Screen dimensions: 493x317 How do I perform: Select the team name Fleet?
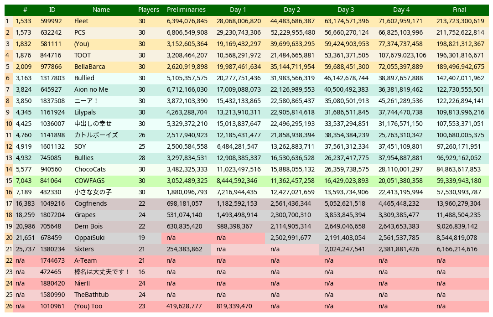(x=81, y=21)
